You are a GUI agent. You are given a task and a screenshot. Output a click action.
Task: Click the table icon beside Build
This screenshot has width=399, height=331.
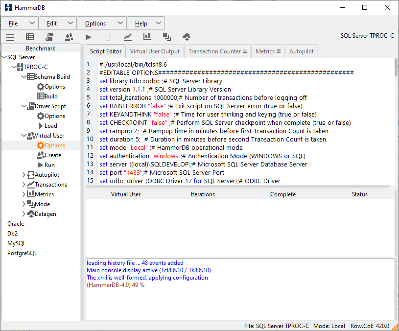pyautogui.click(x=41, y=96)
